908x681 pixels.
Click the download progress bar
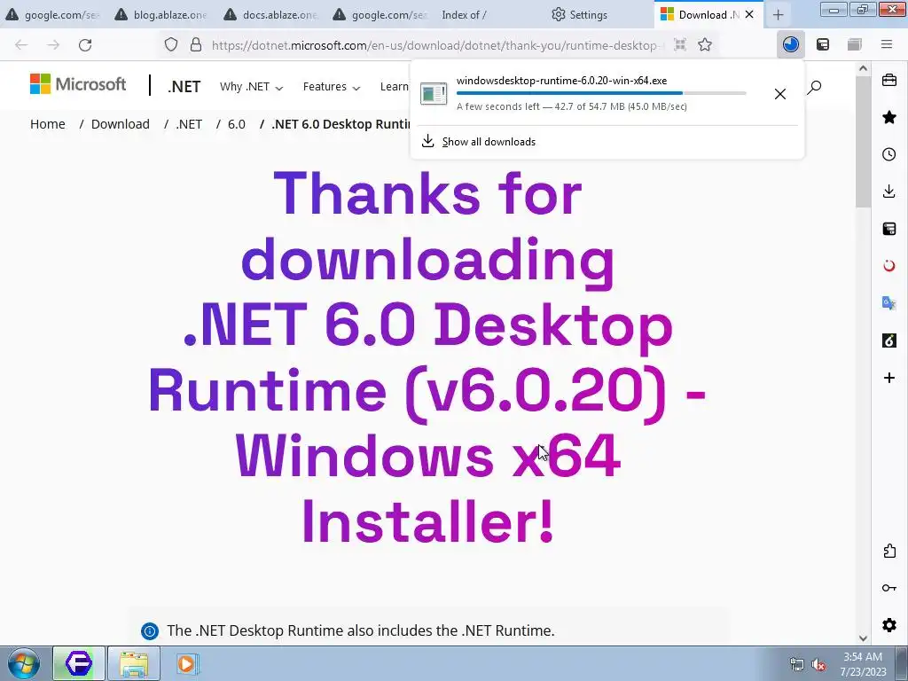[601, 93]
